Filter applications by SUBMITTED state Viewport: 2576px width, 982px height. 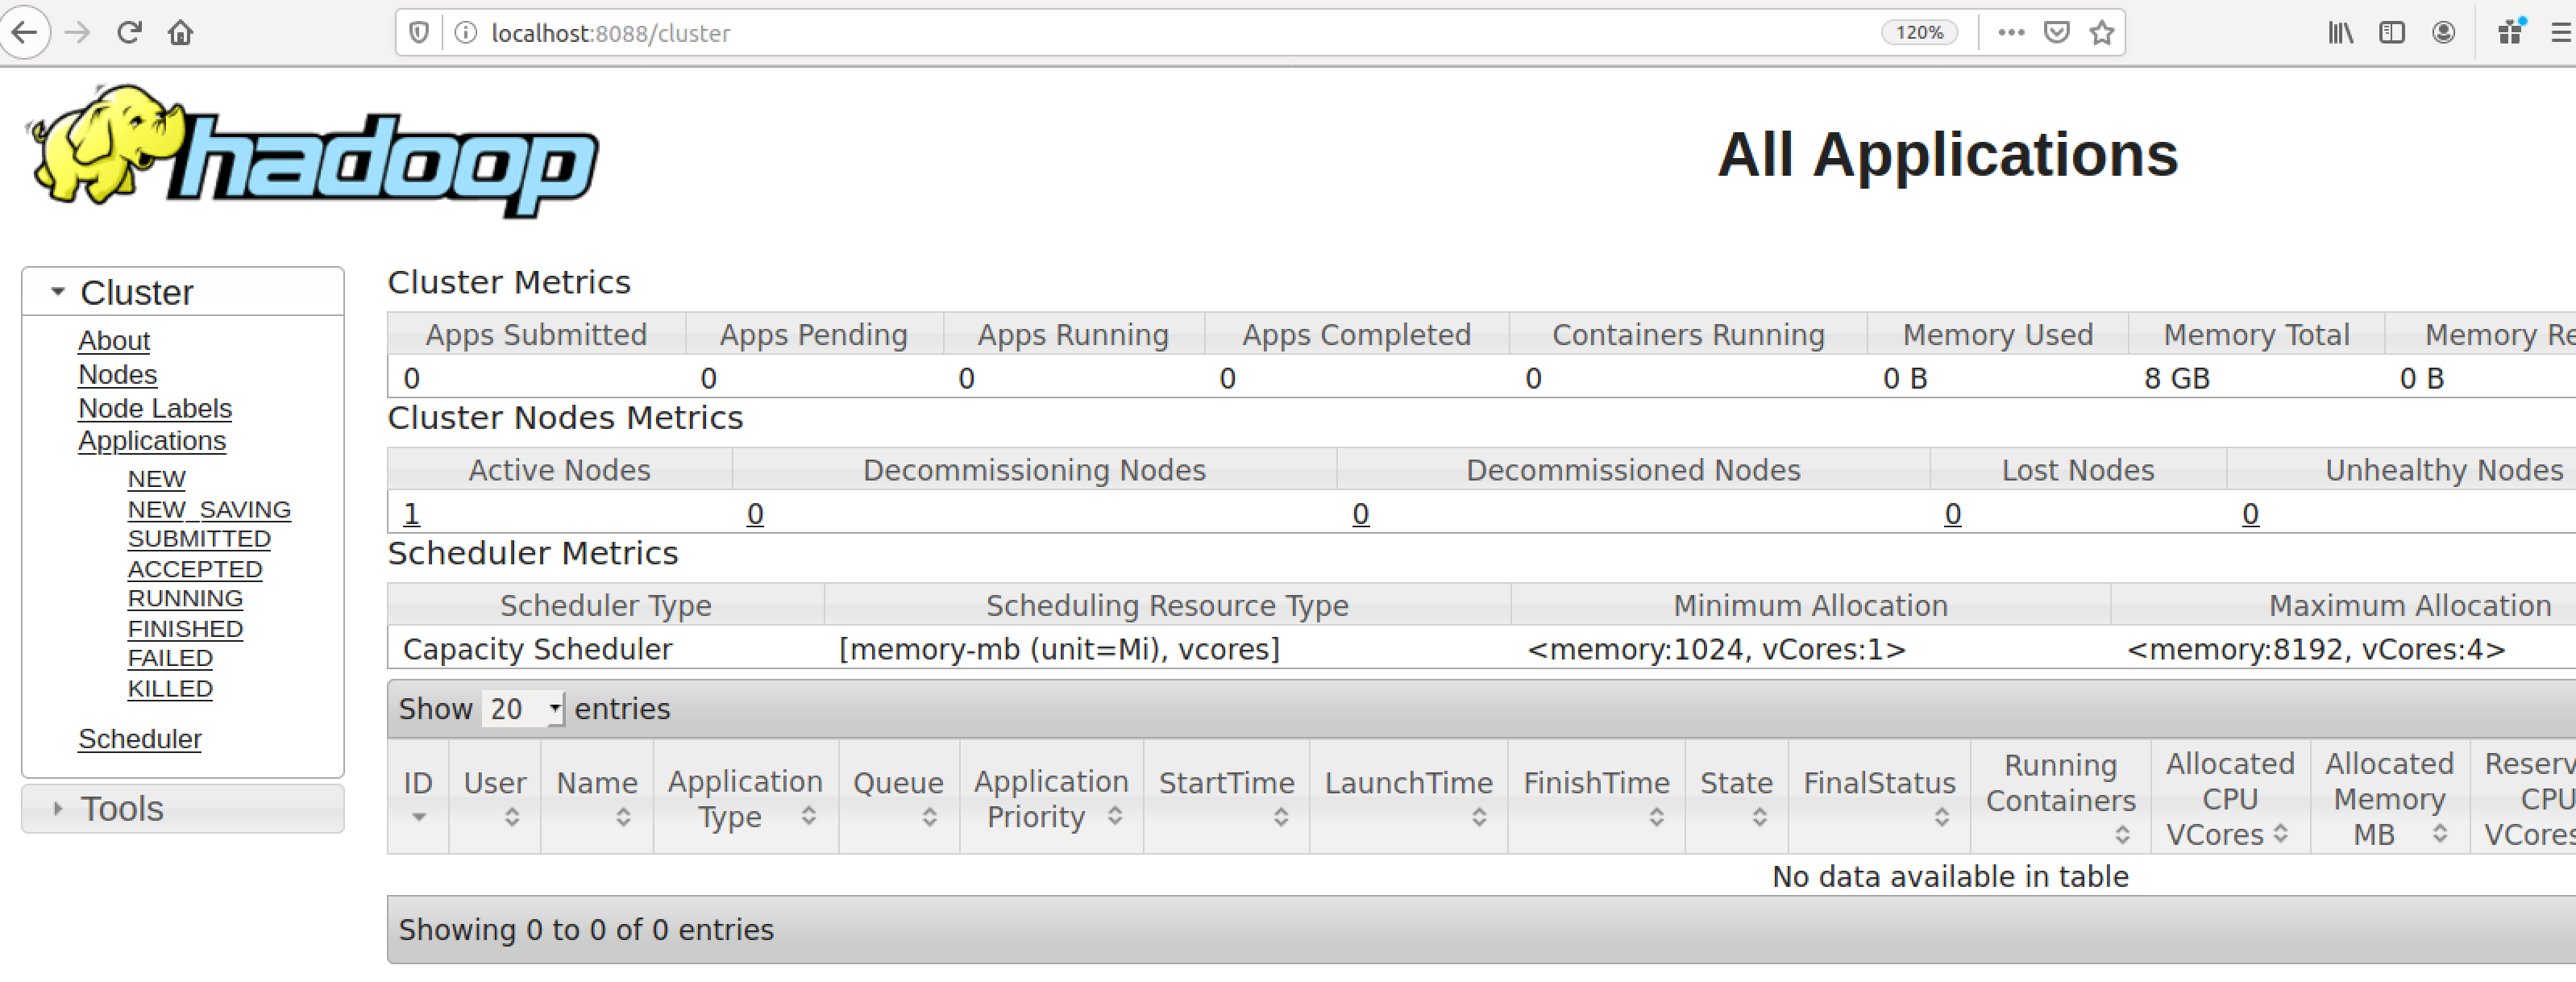pos(199,539)
